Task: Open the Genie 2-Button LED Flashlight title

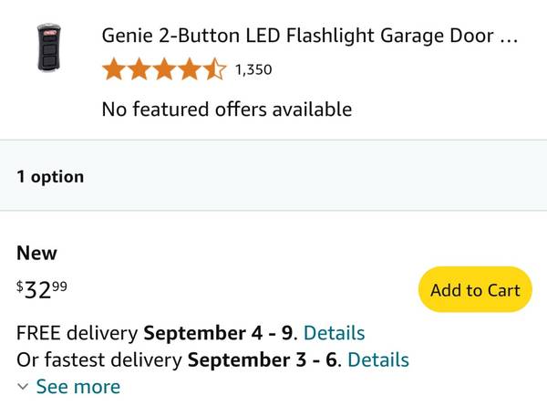Action: [301, 37]
